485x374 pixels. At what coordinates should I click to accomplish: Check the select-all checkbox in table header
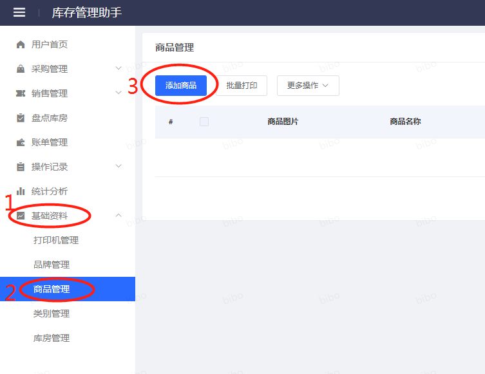click(x=204, y=122)
